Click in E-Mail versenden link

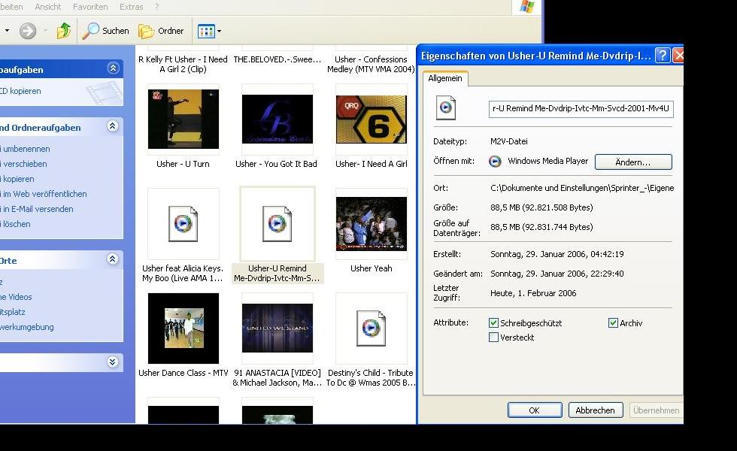coord(37,209)
